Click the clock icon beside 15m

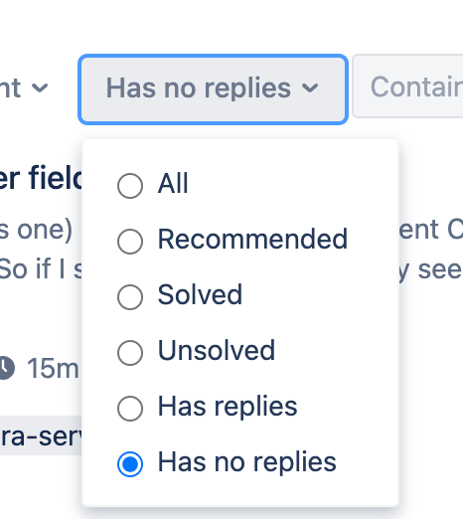pyautogui.click(x=7, y=368)
